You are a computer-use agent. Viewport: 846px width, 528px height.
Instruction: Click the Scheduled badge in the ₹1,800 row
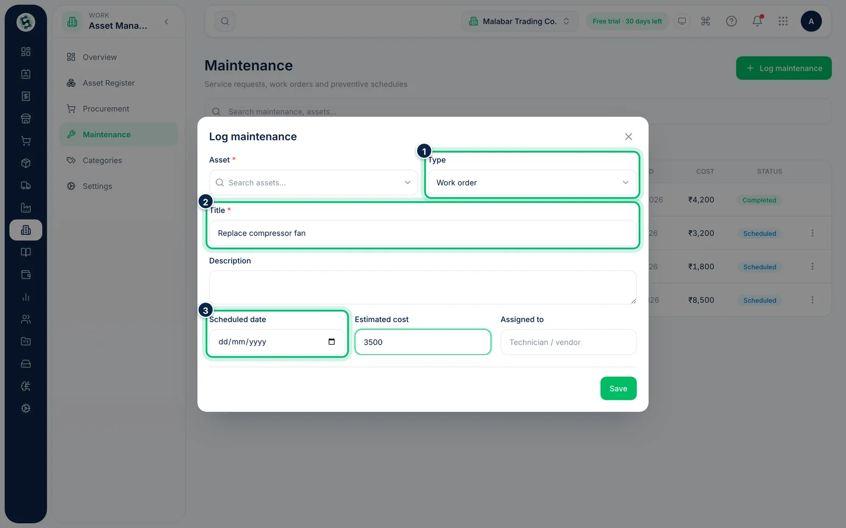tap(760, 267)
